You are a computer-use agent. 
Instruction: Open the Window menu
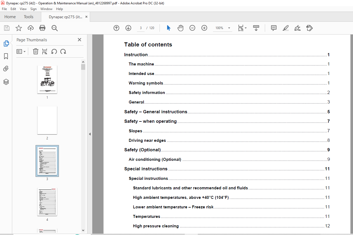(x=46, y=9)
